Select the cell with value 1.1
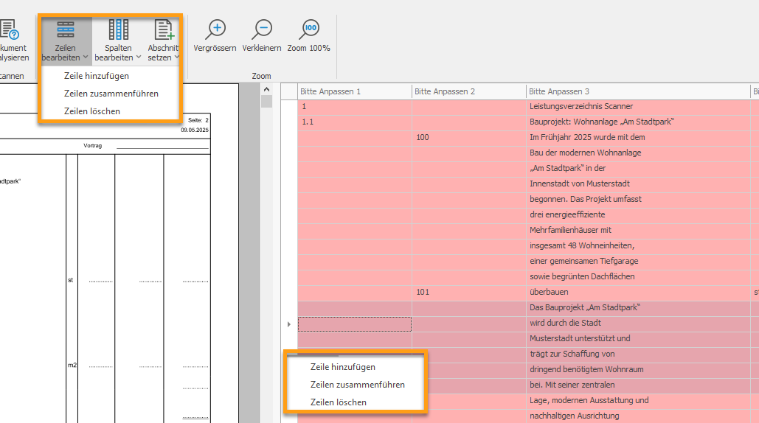The image size is (759, 423). (x=355, y=122)
